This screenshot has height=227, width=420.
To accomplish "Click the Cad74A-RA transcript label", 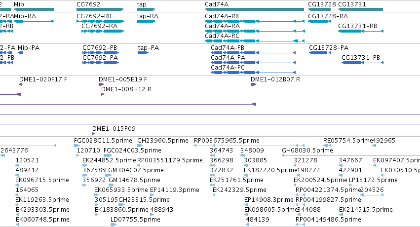I will point(222,26).
